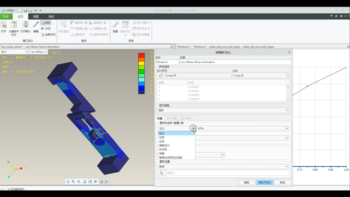The image size is (350, 197).
Task: Choose 每单位体积的应变能 from the dropdown list
Action: click(176, 158)
